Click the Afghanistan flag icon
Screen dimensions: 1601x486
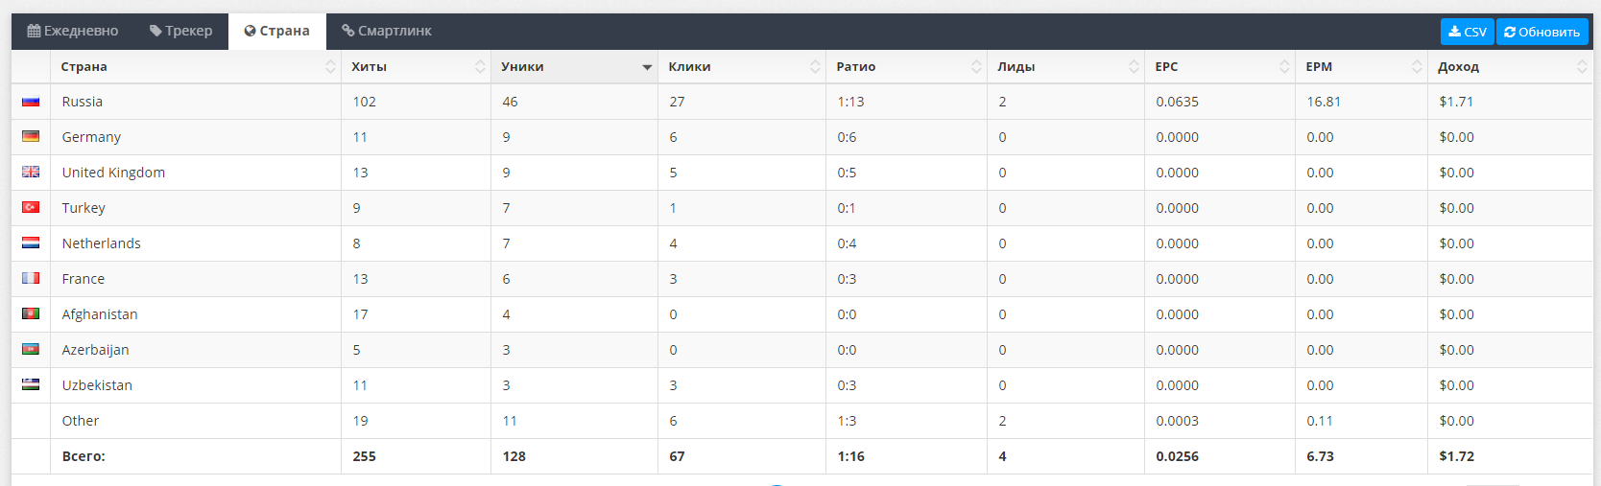click(31, 314)
